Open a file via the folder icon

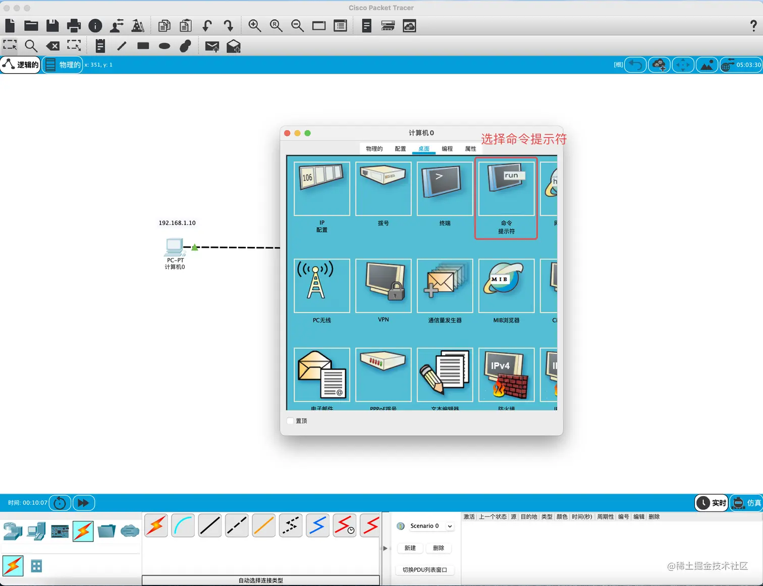pyautogui.click(x=31, y=25)
